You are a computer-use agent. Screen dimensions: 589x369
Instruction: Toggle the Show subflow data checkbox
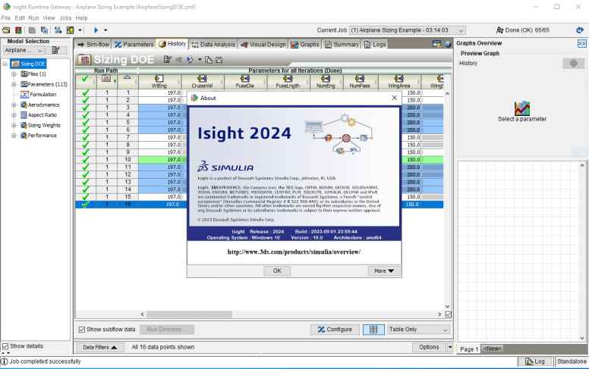83,330
